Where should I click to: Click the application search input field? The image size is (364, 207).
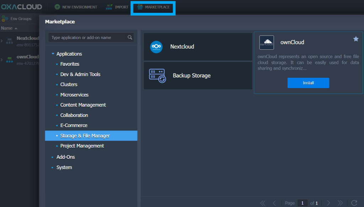[x=91, y=37]
